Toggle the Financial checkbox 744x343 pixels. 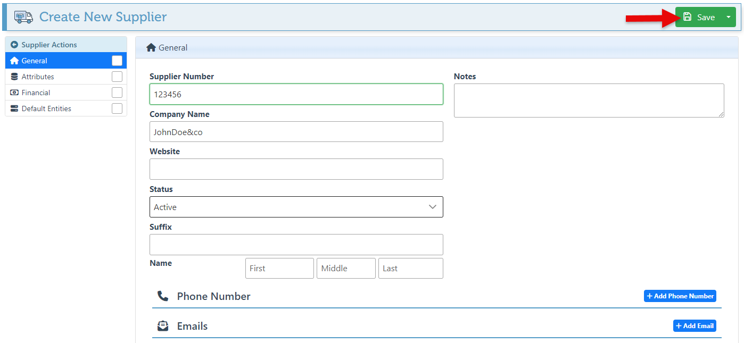coord(117,93)
